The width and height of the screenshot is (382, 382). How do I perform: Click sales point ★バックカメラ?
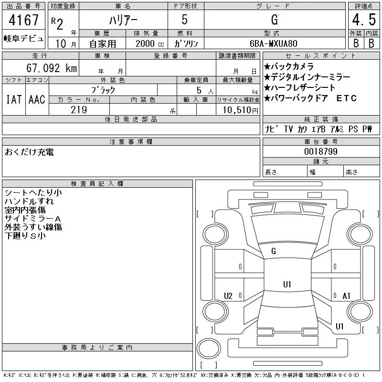289,66
